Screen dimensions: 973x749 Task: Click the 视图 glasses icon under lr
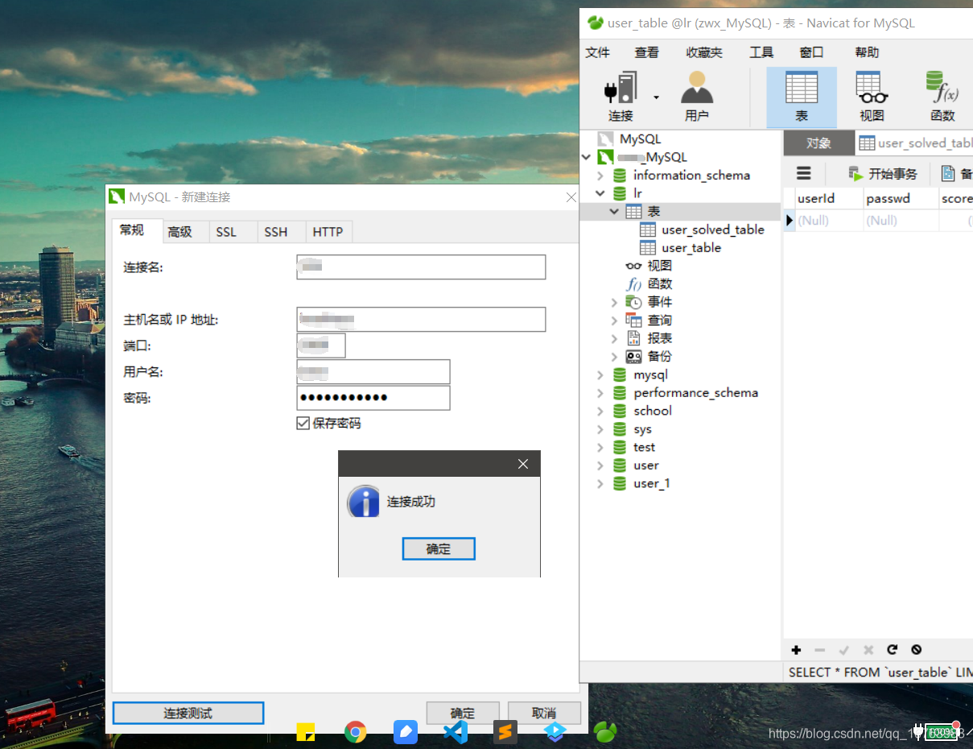633,266
